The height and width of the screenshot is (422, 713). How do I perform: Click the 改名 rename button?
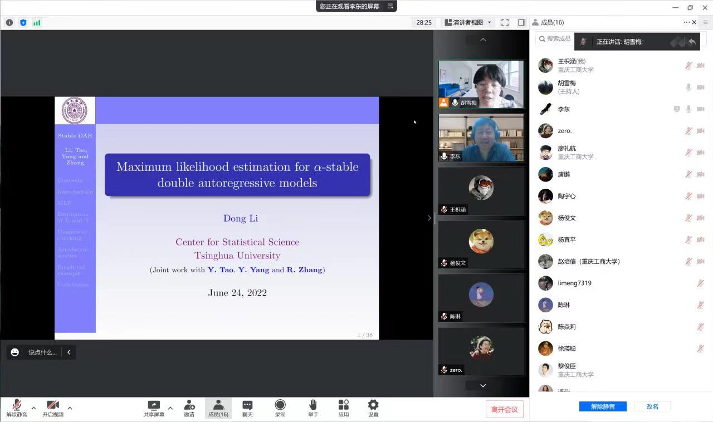652,406
